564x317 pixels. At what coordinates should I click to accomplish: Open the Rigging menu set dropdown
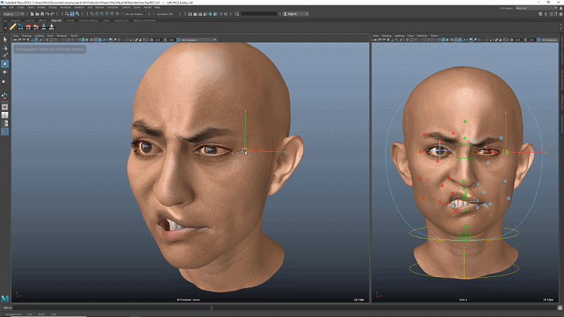click(15, 14)
